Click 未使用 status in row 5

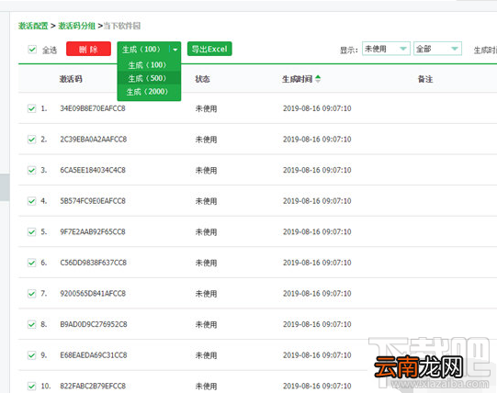pyautogui.click(x=207, y=232)
